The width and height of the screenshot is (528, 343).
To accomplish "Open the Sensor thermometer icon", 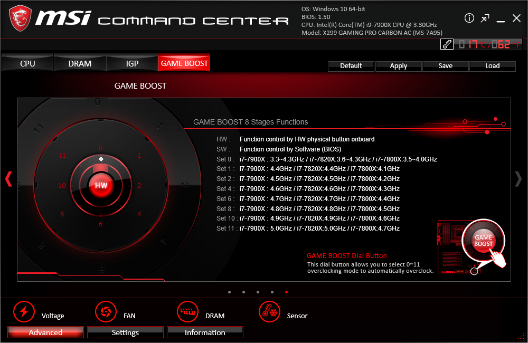I will (x=269, y=311).
